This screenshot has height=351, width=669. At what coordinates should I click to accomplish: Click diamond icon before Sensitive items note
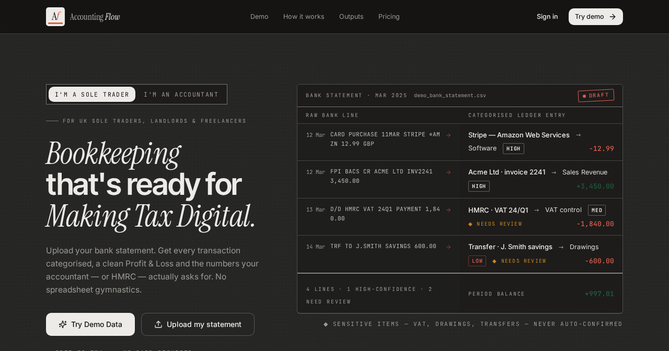pos(326,324)
